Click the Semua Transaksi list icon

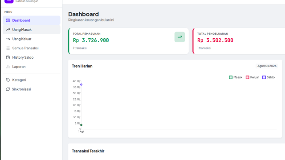point(8,48)
